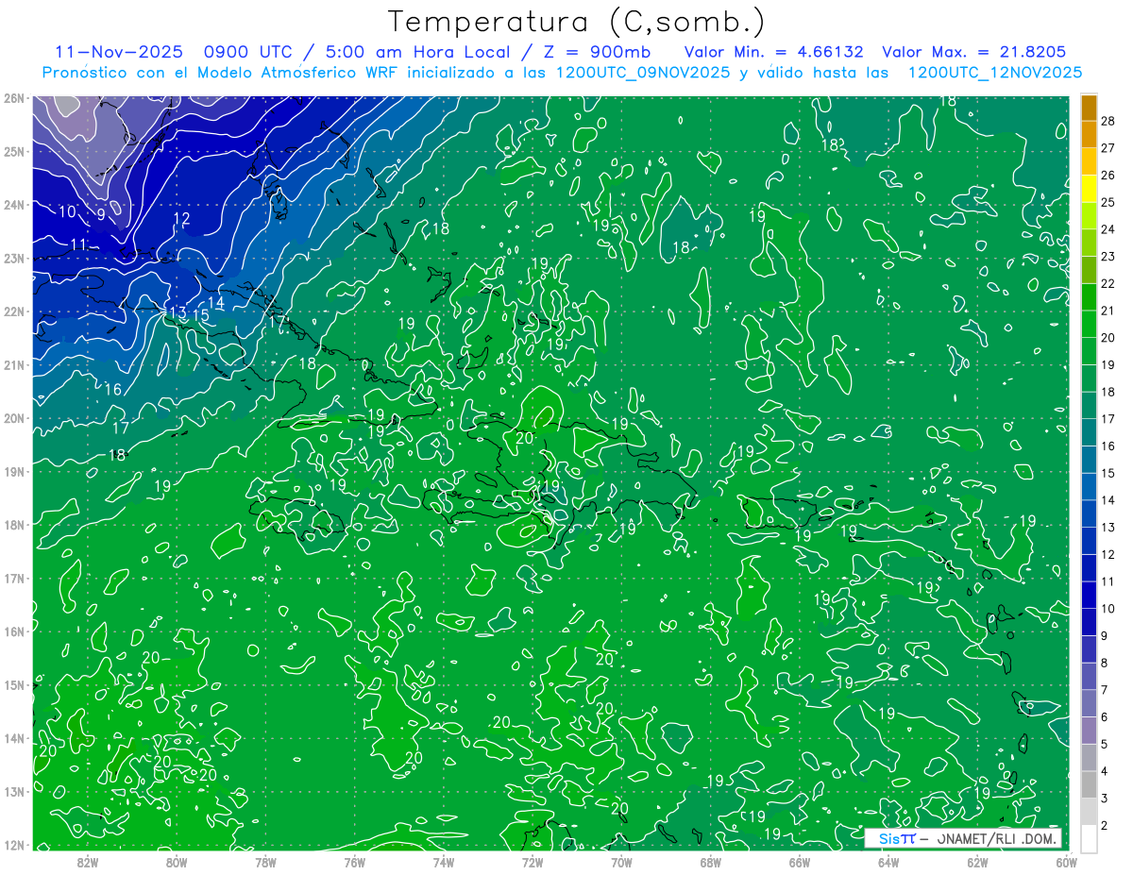The width and height of the screenshot is (1133, 875).
Task: Click the "Valor Max. = 21.8205" value
Action: tap(973, 52)
